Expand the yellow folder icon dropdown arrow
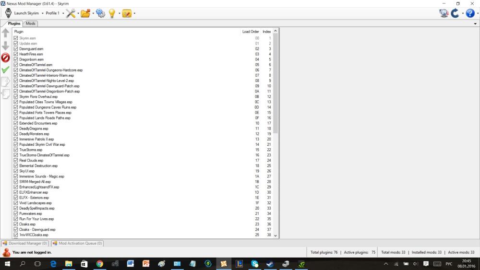The height and width of the screenshot is (270, 480). (x=134, y=13)
